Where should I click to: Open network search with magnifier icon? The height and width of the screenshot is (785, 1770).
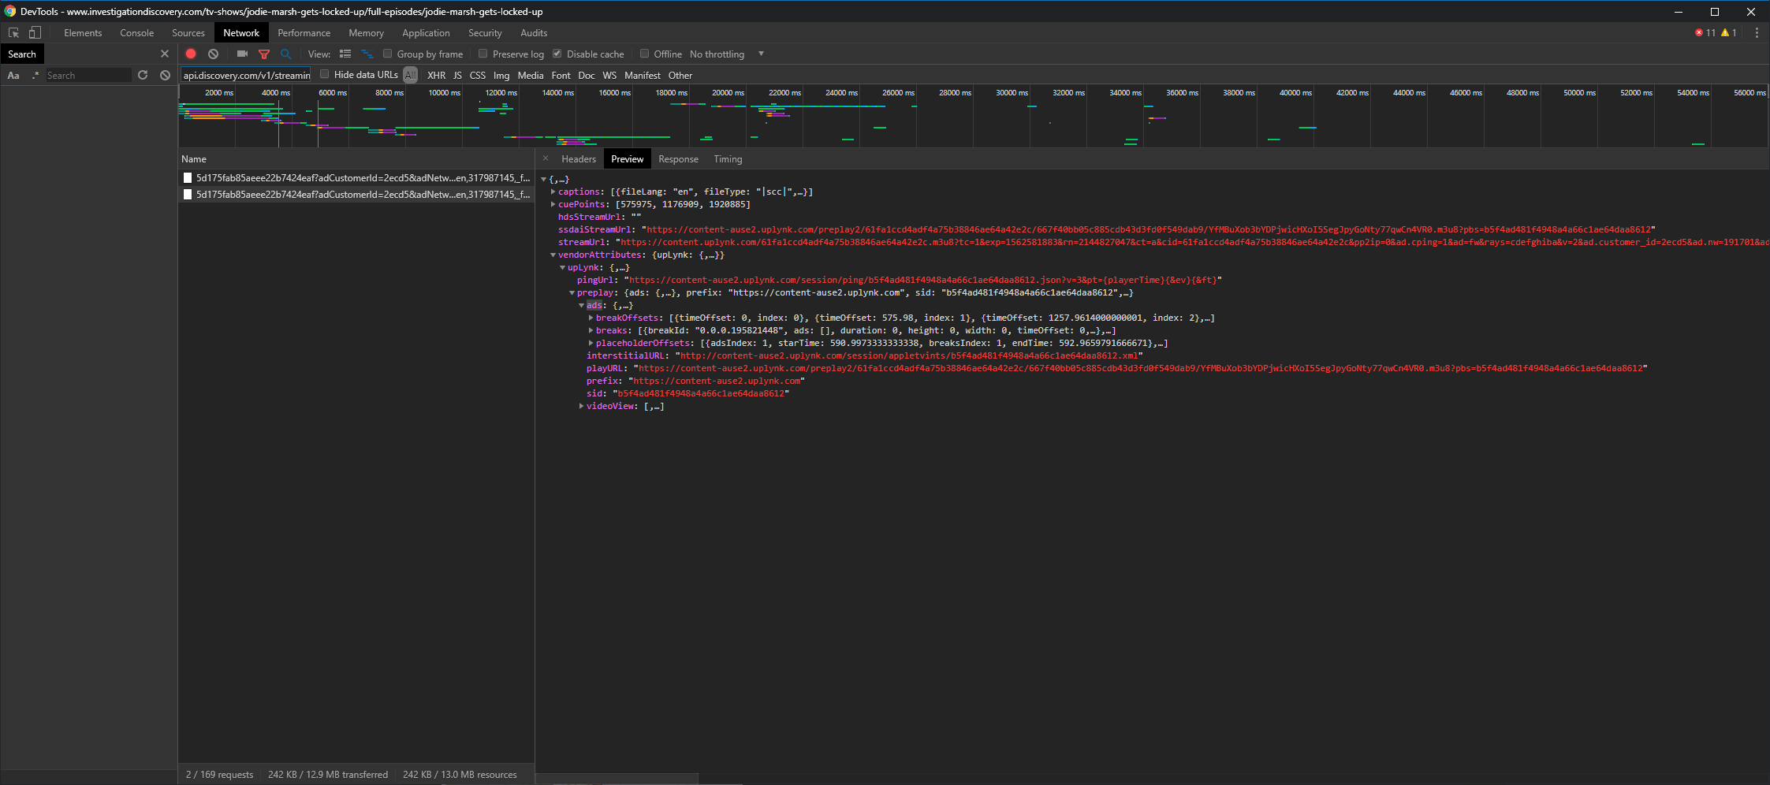[285, 54]
